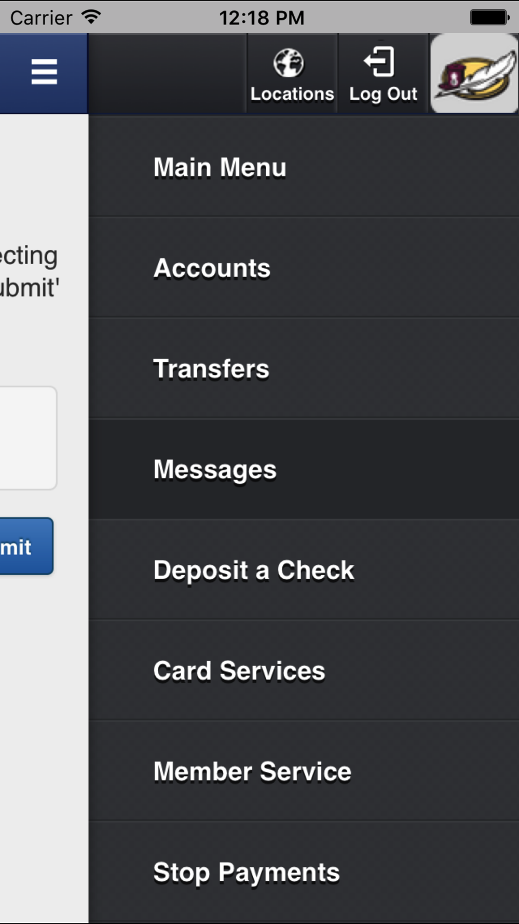Viewport: 519px width, 924px height.
Task: Open Locations via the globe icon
Action: coord(289,63)
